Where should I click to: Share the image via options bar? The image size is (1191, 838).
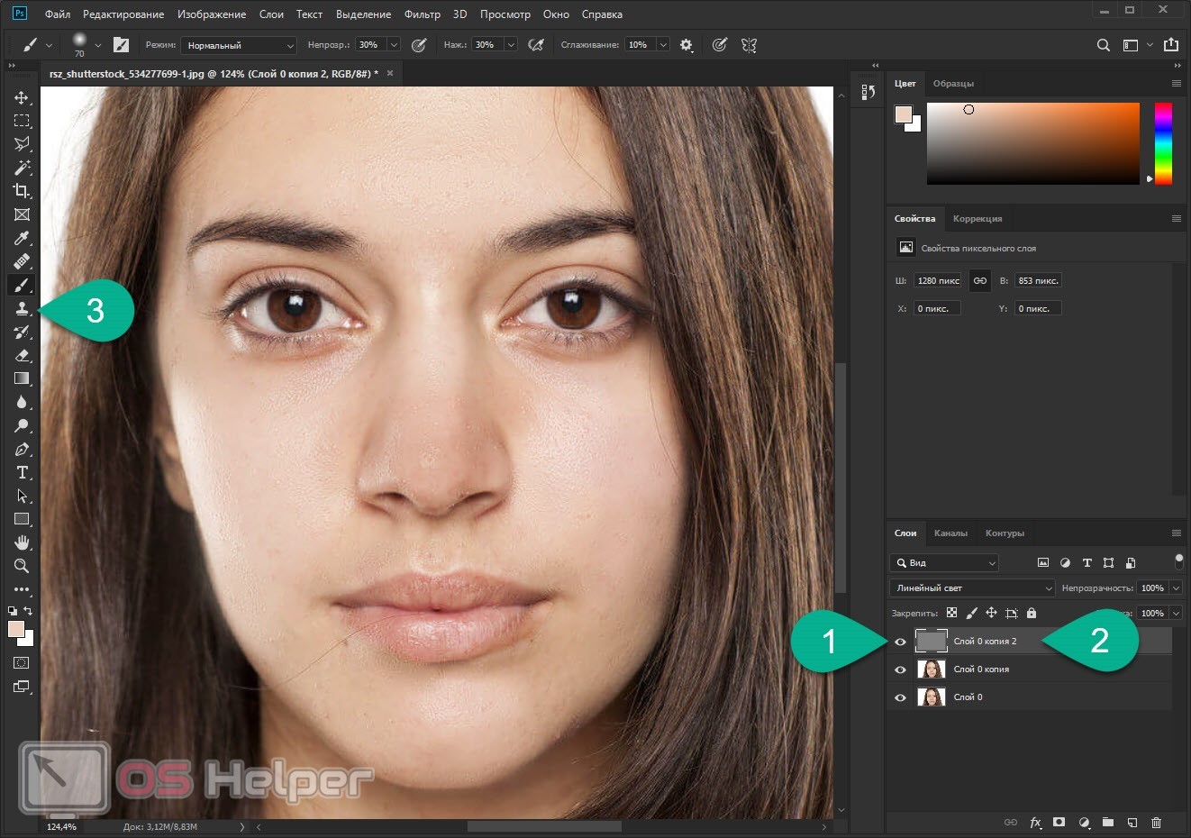[1171, 44]
